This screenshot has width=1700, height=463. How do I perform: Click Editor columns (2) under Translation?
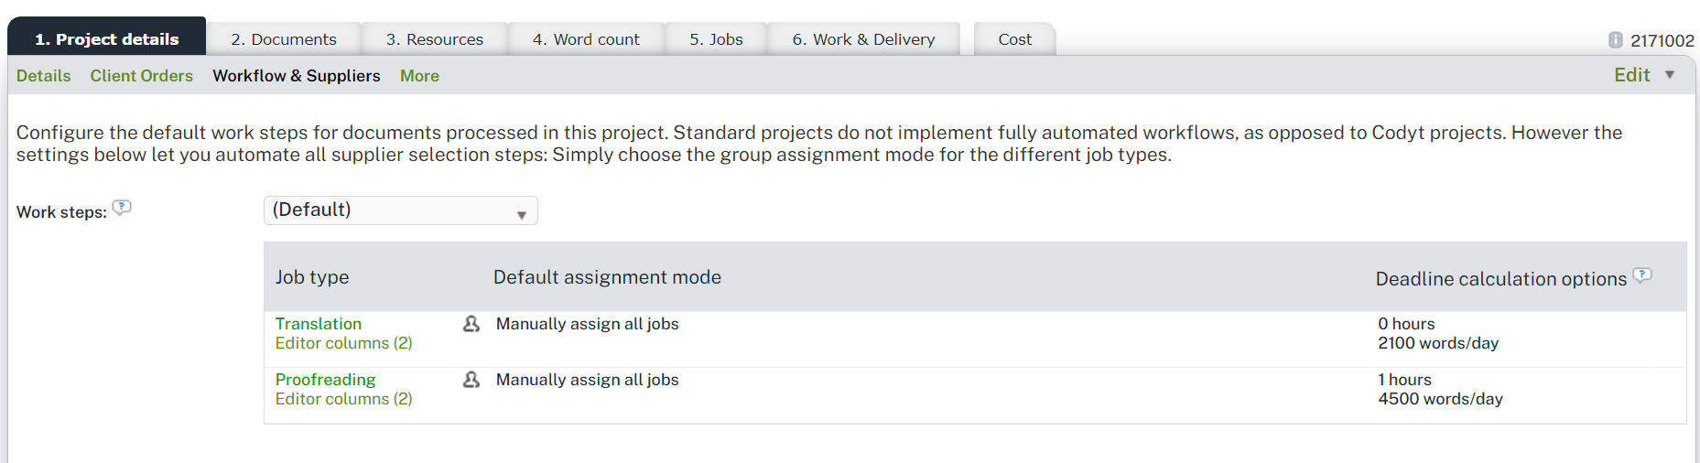tap(343, 343)
